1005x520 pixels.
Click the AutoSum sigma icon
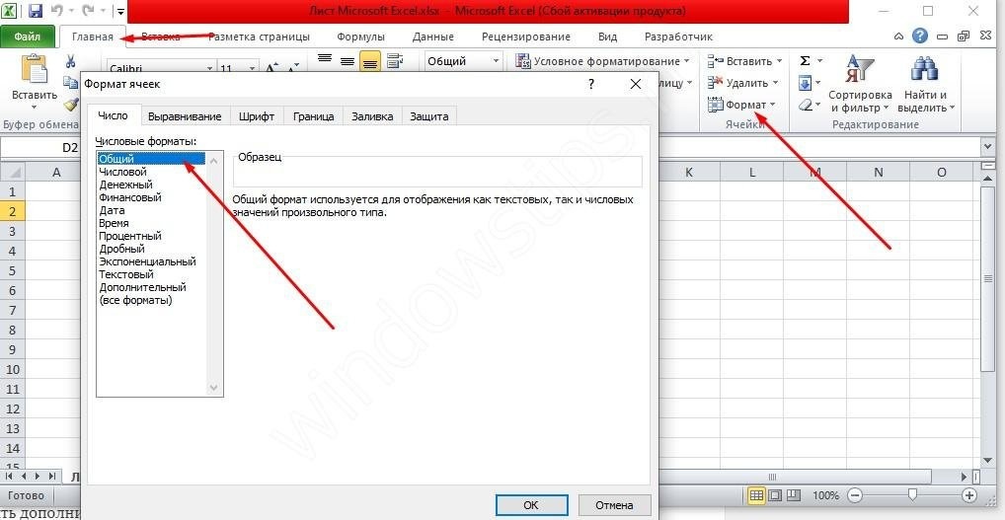pos(806,61)
